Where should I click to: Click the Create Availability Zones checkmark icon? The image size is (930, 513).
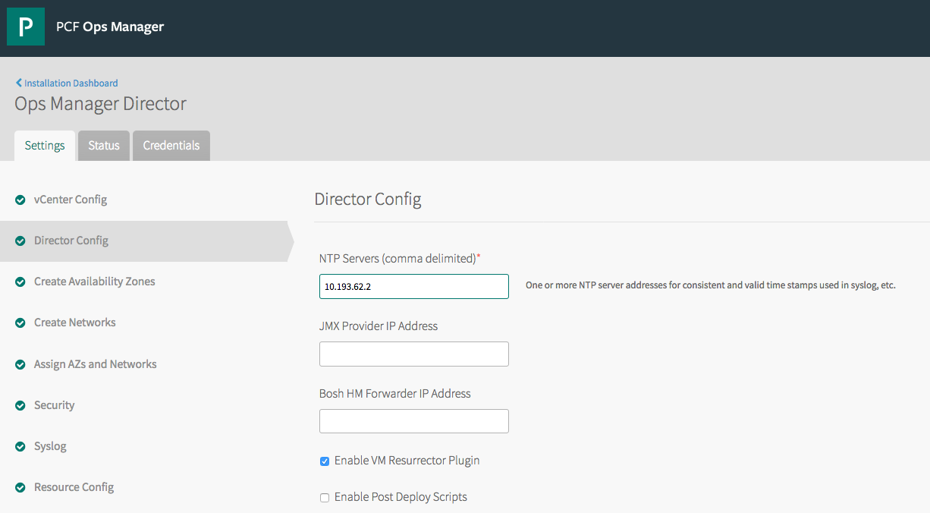(20, 282)
